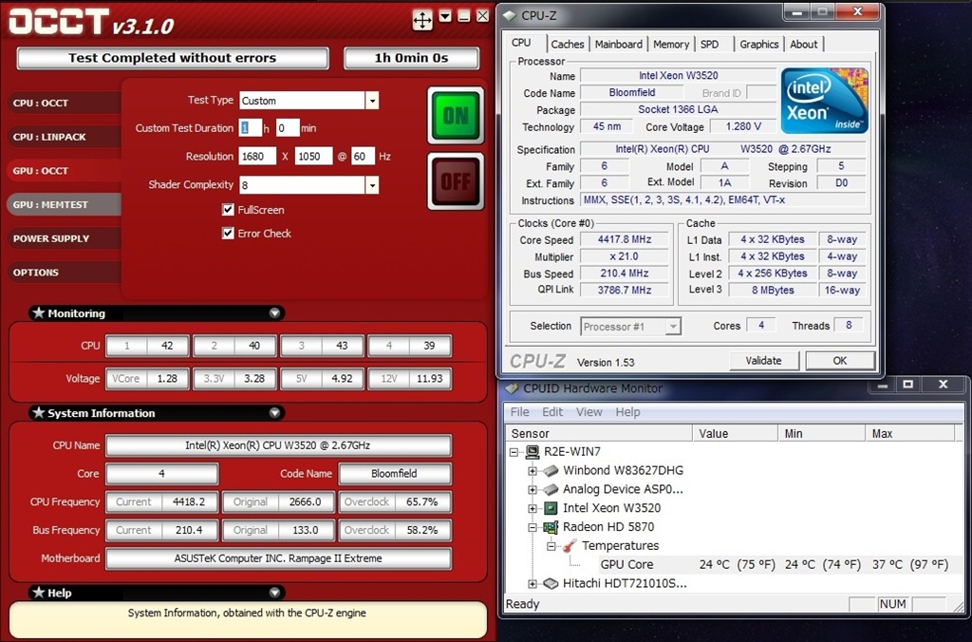
Task: Click the CPU-Z title bar app icon
Action: [510, 15]
